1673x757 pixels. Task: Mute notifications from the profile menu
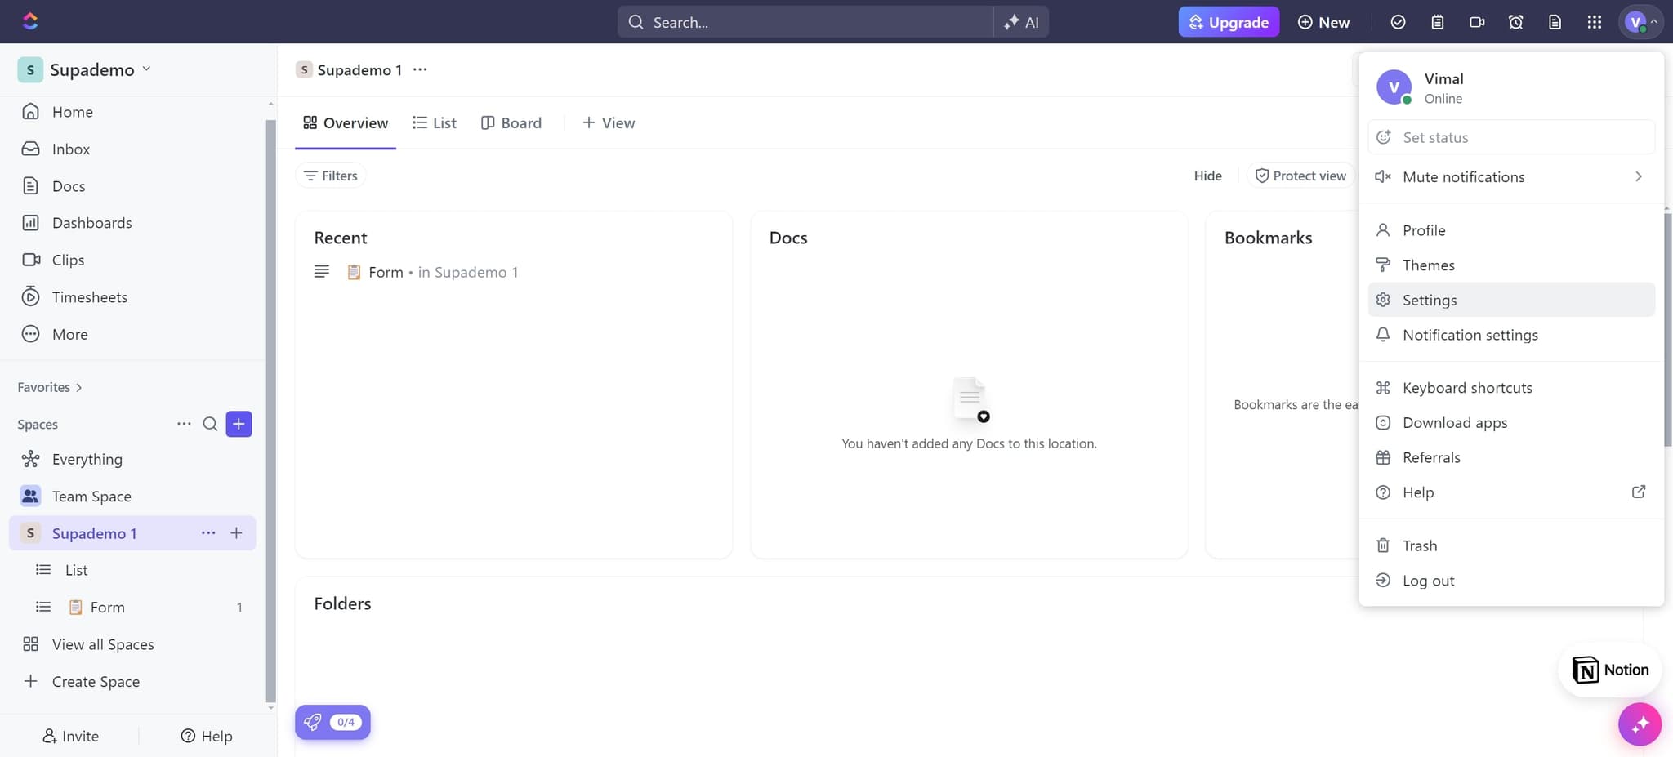coord(1462,176)
